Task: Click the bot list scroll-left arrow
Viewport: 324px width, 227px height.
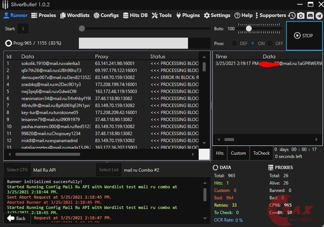Action: 10,154
